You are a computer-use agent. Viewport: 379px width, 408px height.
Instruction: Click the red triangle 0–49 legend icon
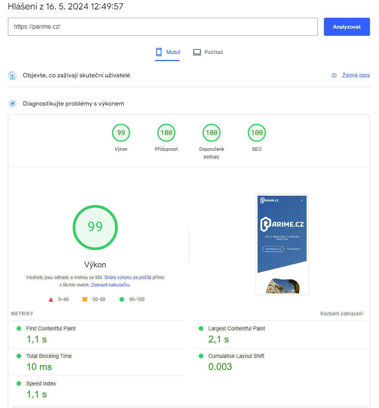(51, 299)
